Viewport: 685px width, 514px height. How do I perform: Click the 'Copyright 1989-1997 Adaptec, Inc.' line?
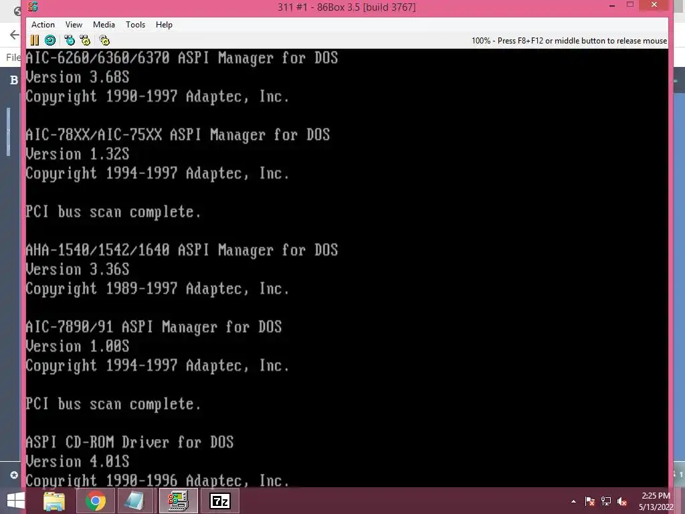(x=157, y=289)
